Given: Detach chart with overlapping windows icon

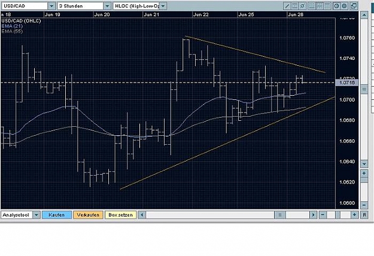Looking at the screenshot, I should 354,6.
